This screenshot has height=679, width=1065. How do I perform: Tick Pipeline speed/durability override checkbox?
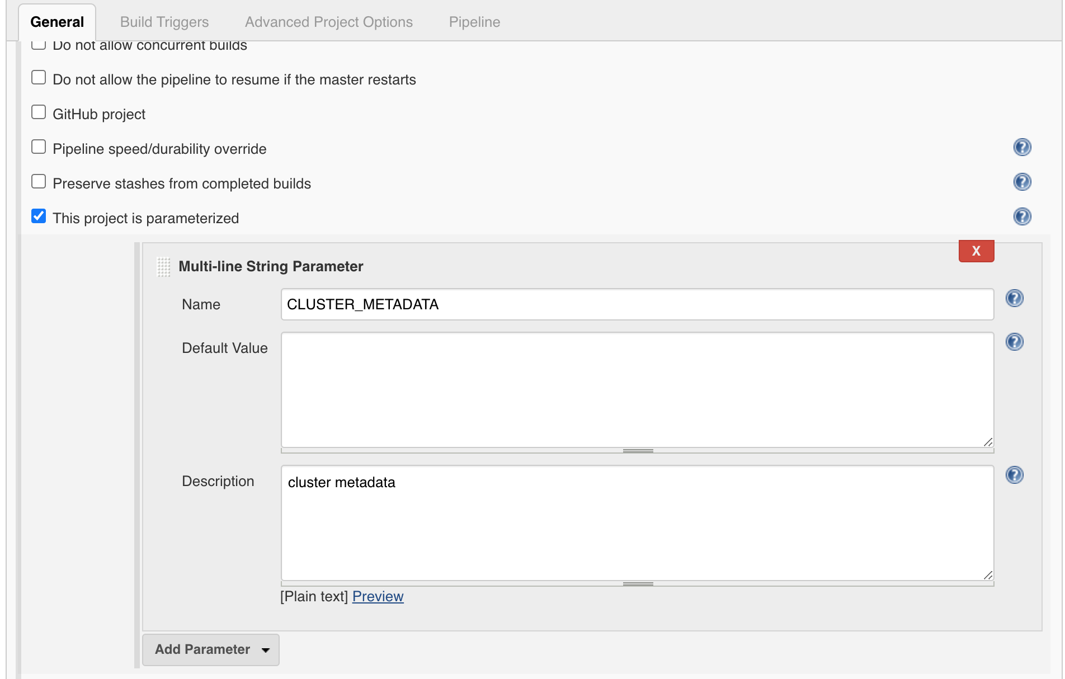click(x=39, y=147)
